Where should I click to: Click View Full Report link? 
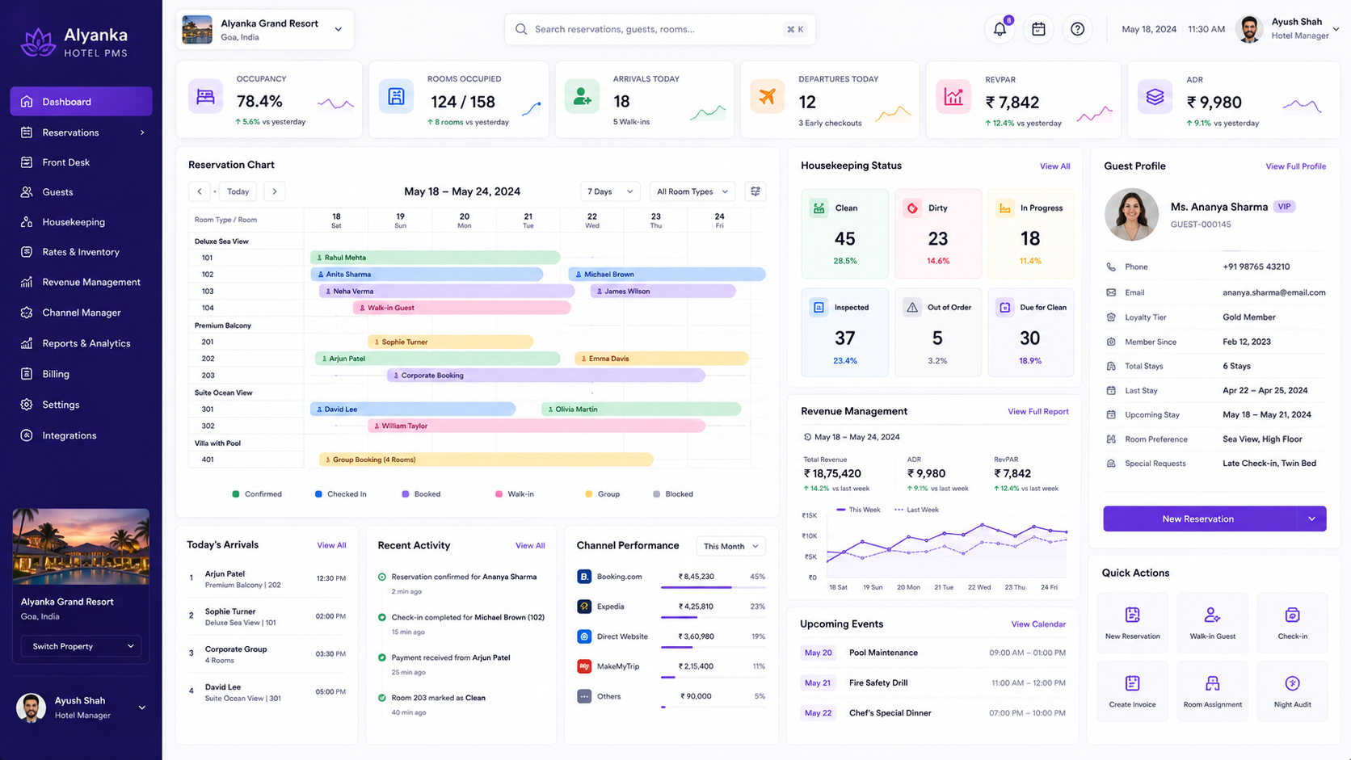point(1037,412)
